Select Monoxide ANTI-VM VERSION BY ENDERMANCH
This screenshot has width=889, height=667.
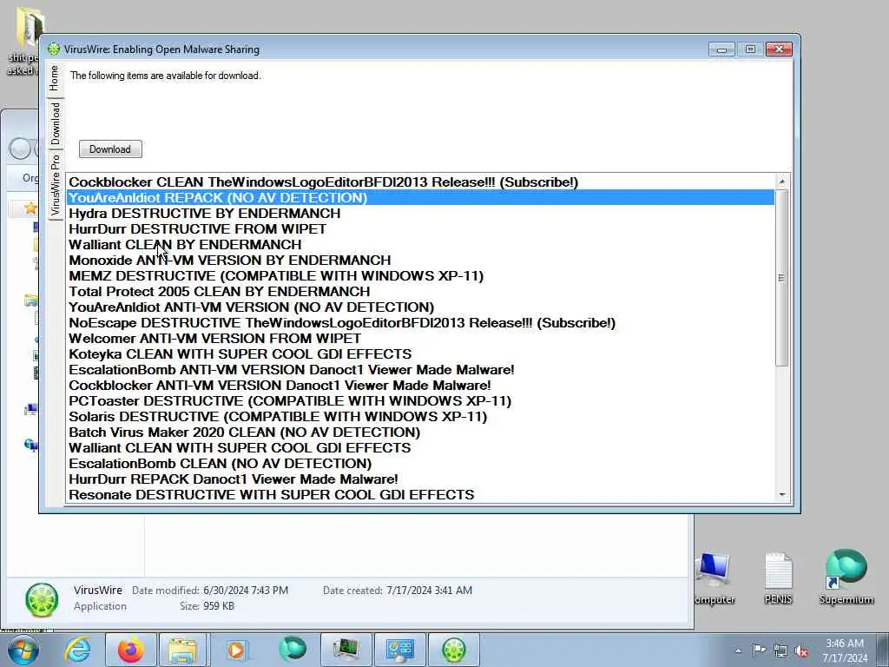[x=420, y=260]
